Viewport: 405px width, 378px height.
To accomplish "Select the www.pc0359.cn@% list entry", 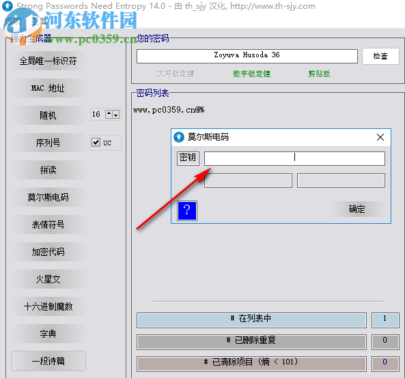I will (169, 110).
